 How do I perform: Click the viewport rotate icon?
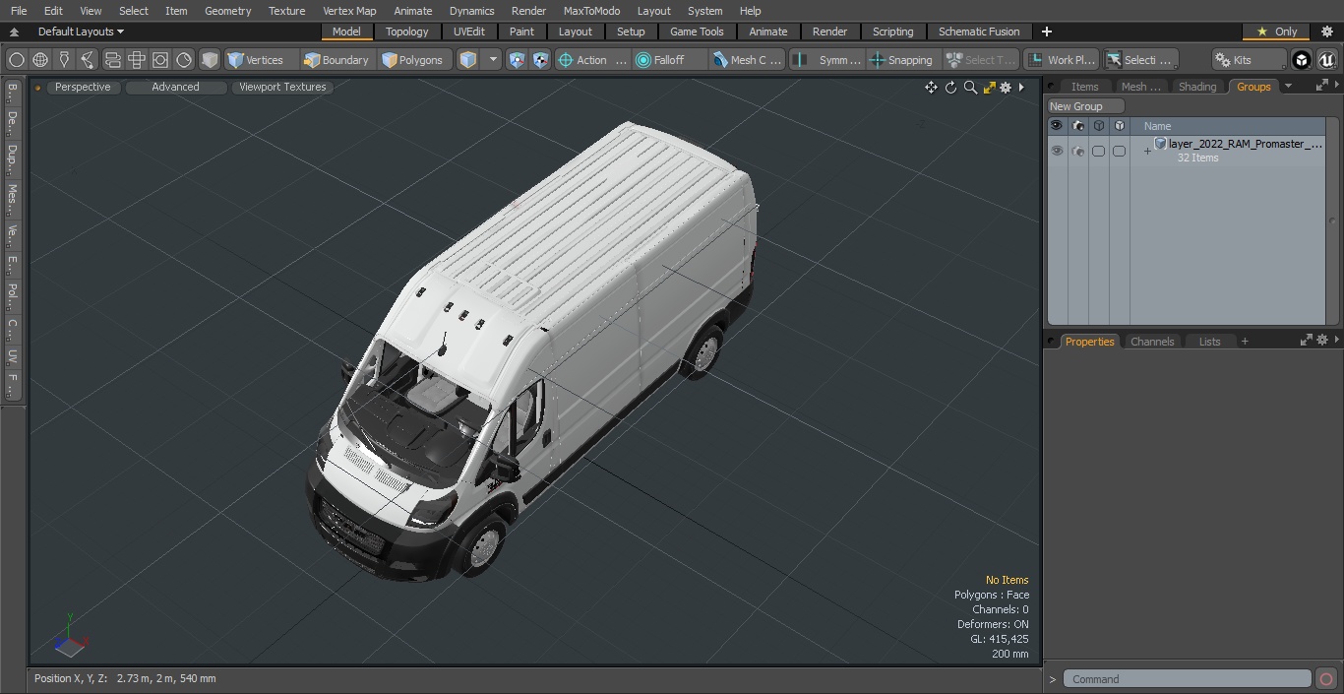click(x=950, y=88)
